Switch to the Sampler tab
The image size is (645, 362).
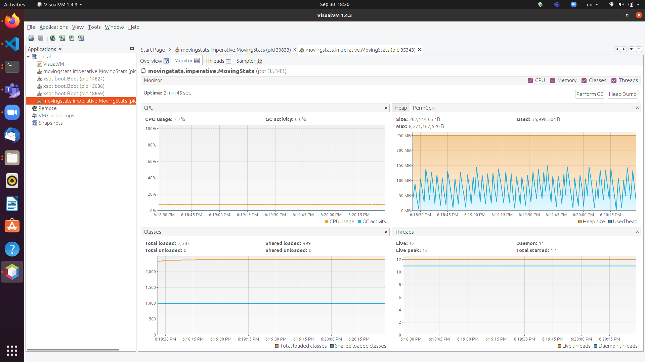click(x=249, y=61)
